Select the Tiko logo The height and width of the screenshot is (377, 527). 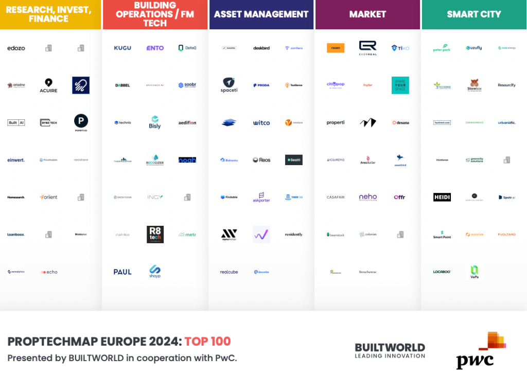click(x=400, y=48)
